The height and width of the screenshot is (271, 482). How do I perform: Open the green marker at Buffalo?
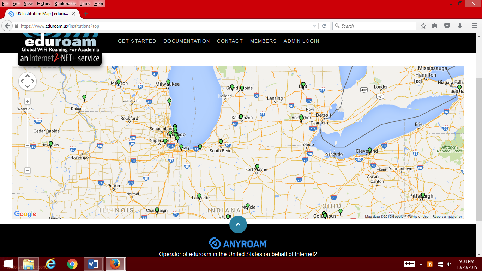coord(459,88)
